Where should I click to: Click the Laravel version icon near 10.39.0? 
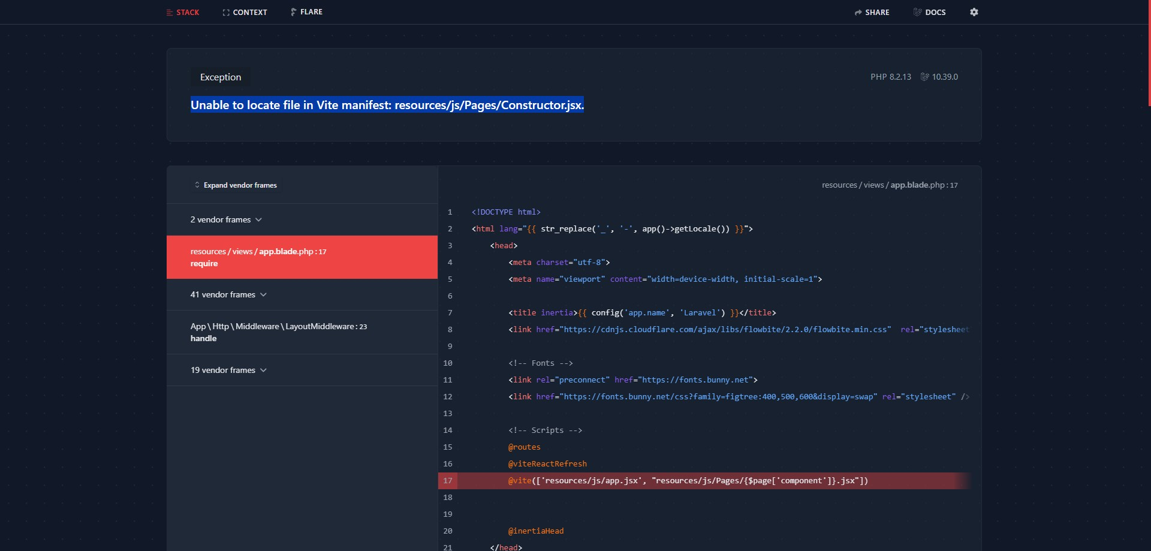(x=924, y=77)
